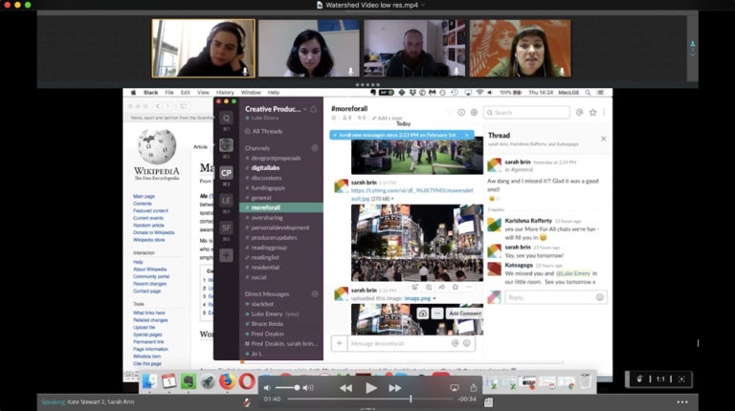The image size is (735, 411).
Task: Click the AirPlay icon in player controls
Action: coord(454,388)
